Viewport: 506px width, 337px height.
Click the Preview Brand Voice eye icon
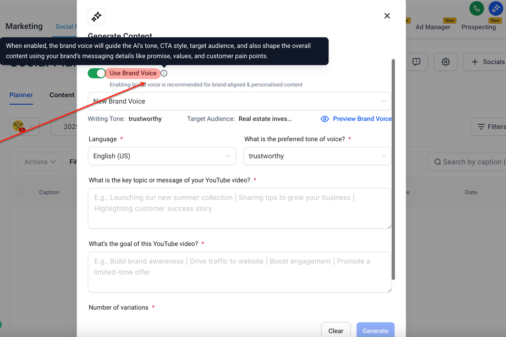tap(324, 119)
